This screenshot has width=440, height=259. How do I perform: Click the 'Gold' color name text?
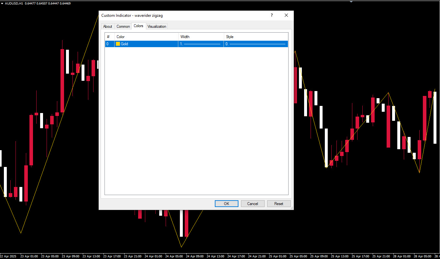point(125,44)
